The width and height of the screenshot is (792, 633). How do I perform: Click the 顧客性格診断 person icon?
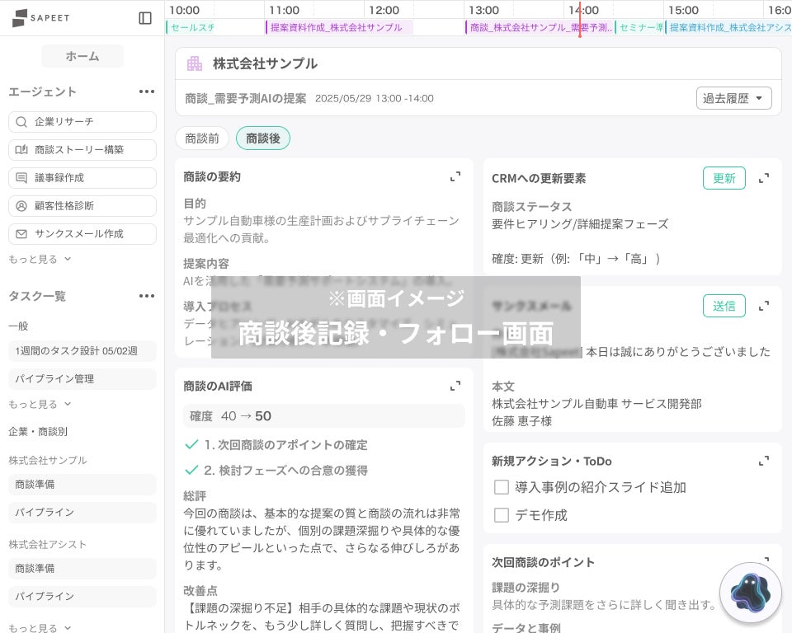(21, 205)
